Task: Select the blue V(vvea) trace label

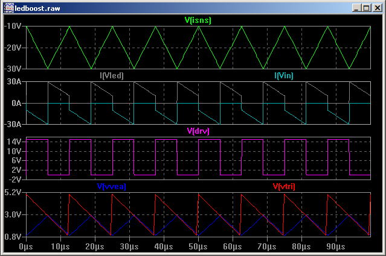Action: click(x=112, y=186)
